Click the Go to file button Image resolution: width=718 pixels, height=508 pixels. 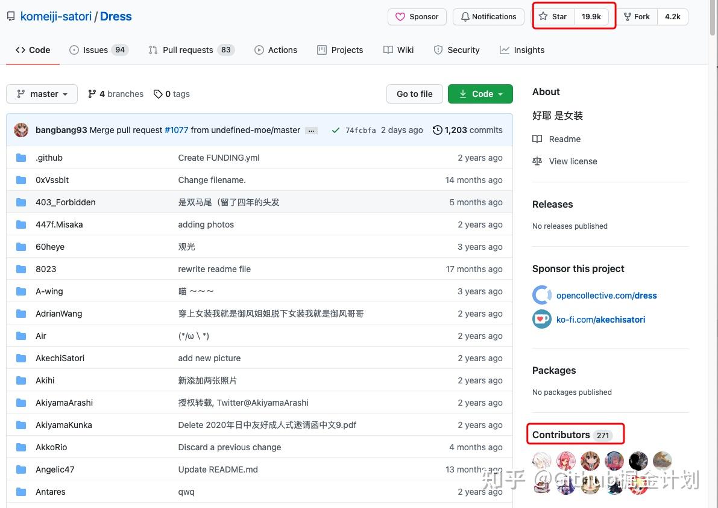click(x=414, y=94)
